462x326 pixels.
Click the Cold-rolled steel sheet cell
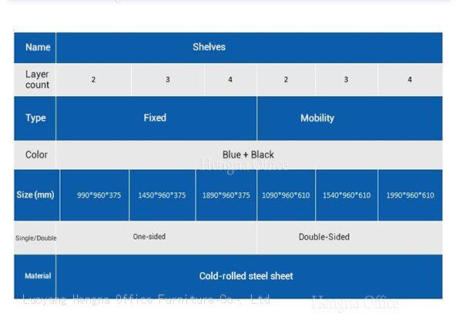point(246,276)
